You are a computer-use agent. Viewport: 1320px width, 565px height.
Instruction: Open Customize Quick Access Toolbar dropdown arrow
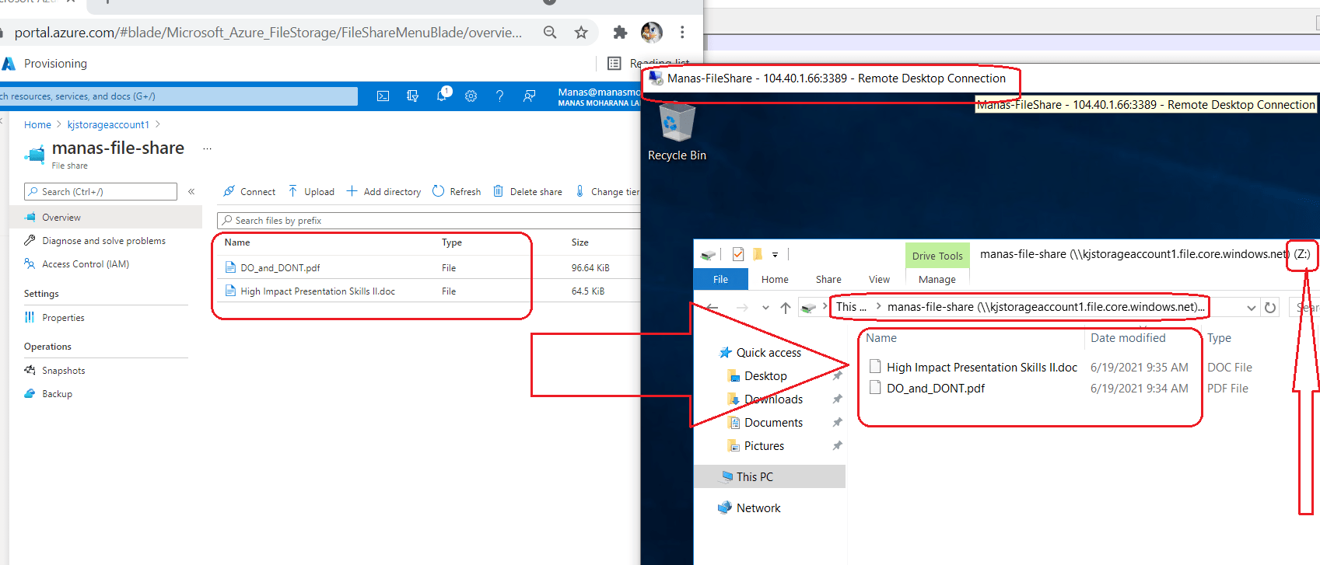(775, 254)
